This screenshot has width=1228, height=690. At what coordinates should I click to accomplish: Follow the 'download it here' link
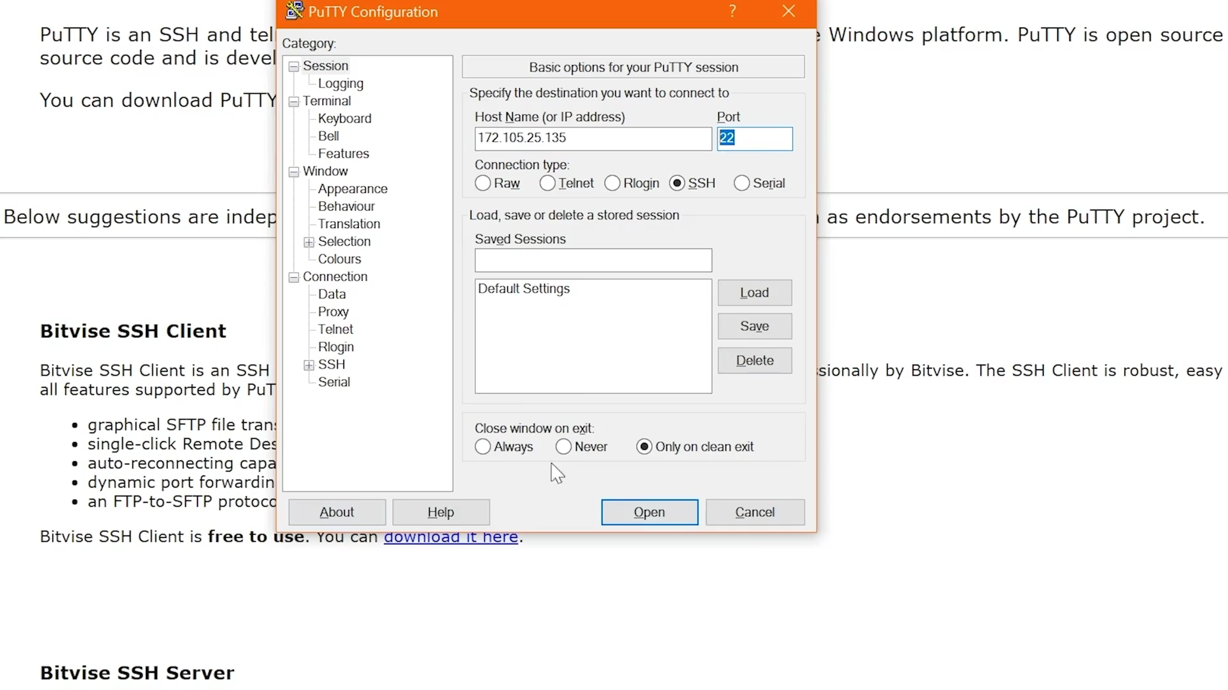[451, 537]
